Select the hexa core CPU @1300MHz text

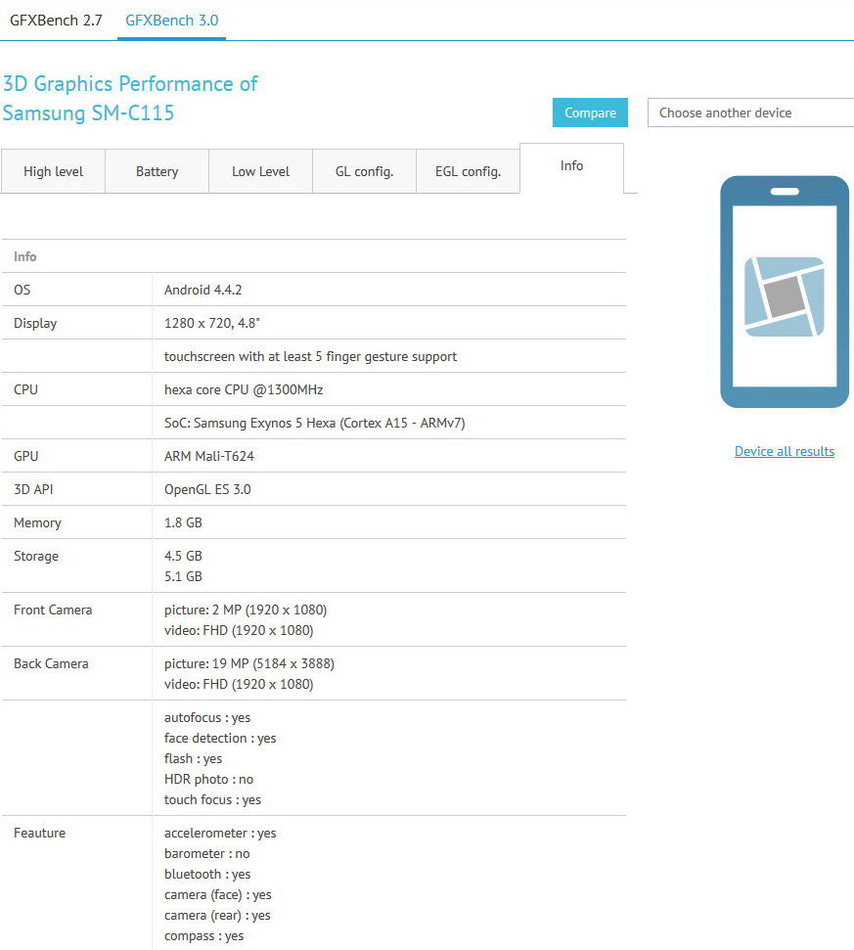tap(244, 389)
